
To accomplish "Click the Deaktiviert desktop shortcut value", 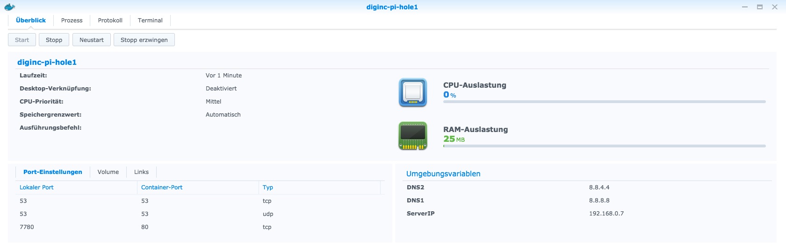I will pos(221,89).
